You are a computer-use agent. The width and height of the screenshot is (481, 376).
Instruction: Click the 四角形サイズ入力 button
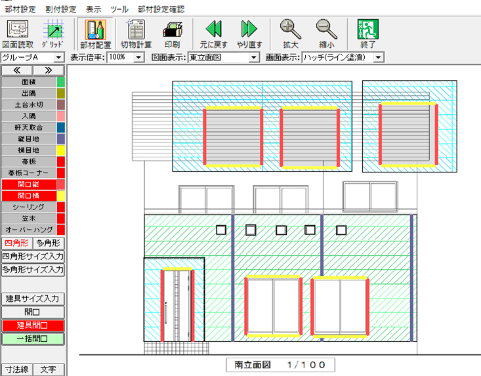click(33, 257)
